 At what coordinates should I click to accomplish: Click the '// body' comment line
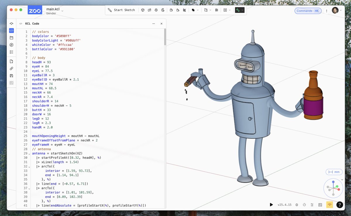click(x=39, y=58)
